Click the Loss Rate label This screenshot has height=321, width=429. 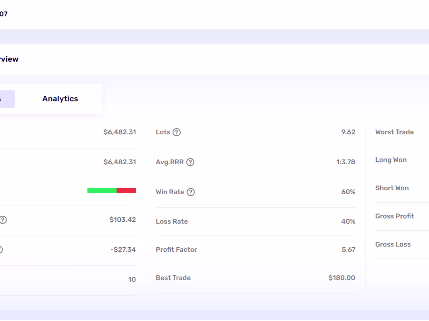[172, 221]
